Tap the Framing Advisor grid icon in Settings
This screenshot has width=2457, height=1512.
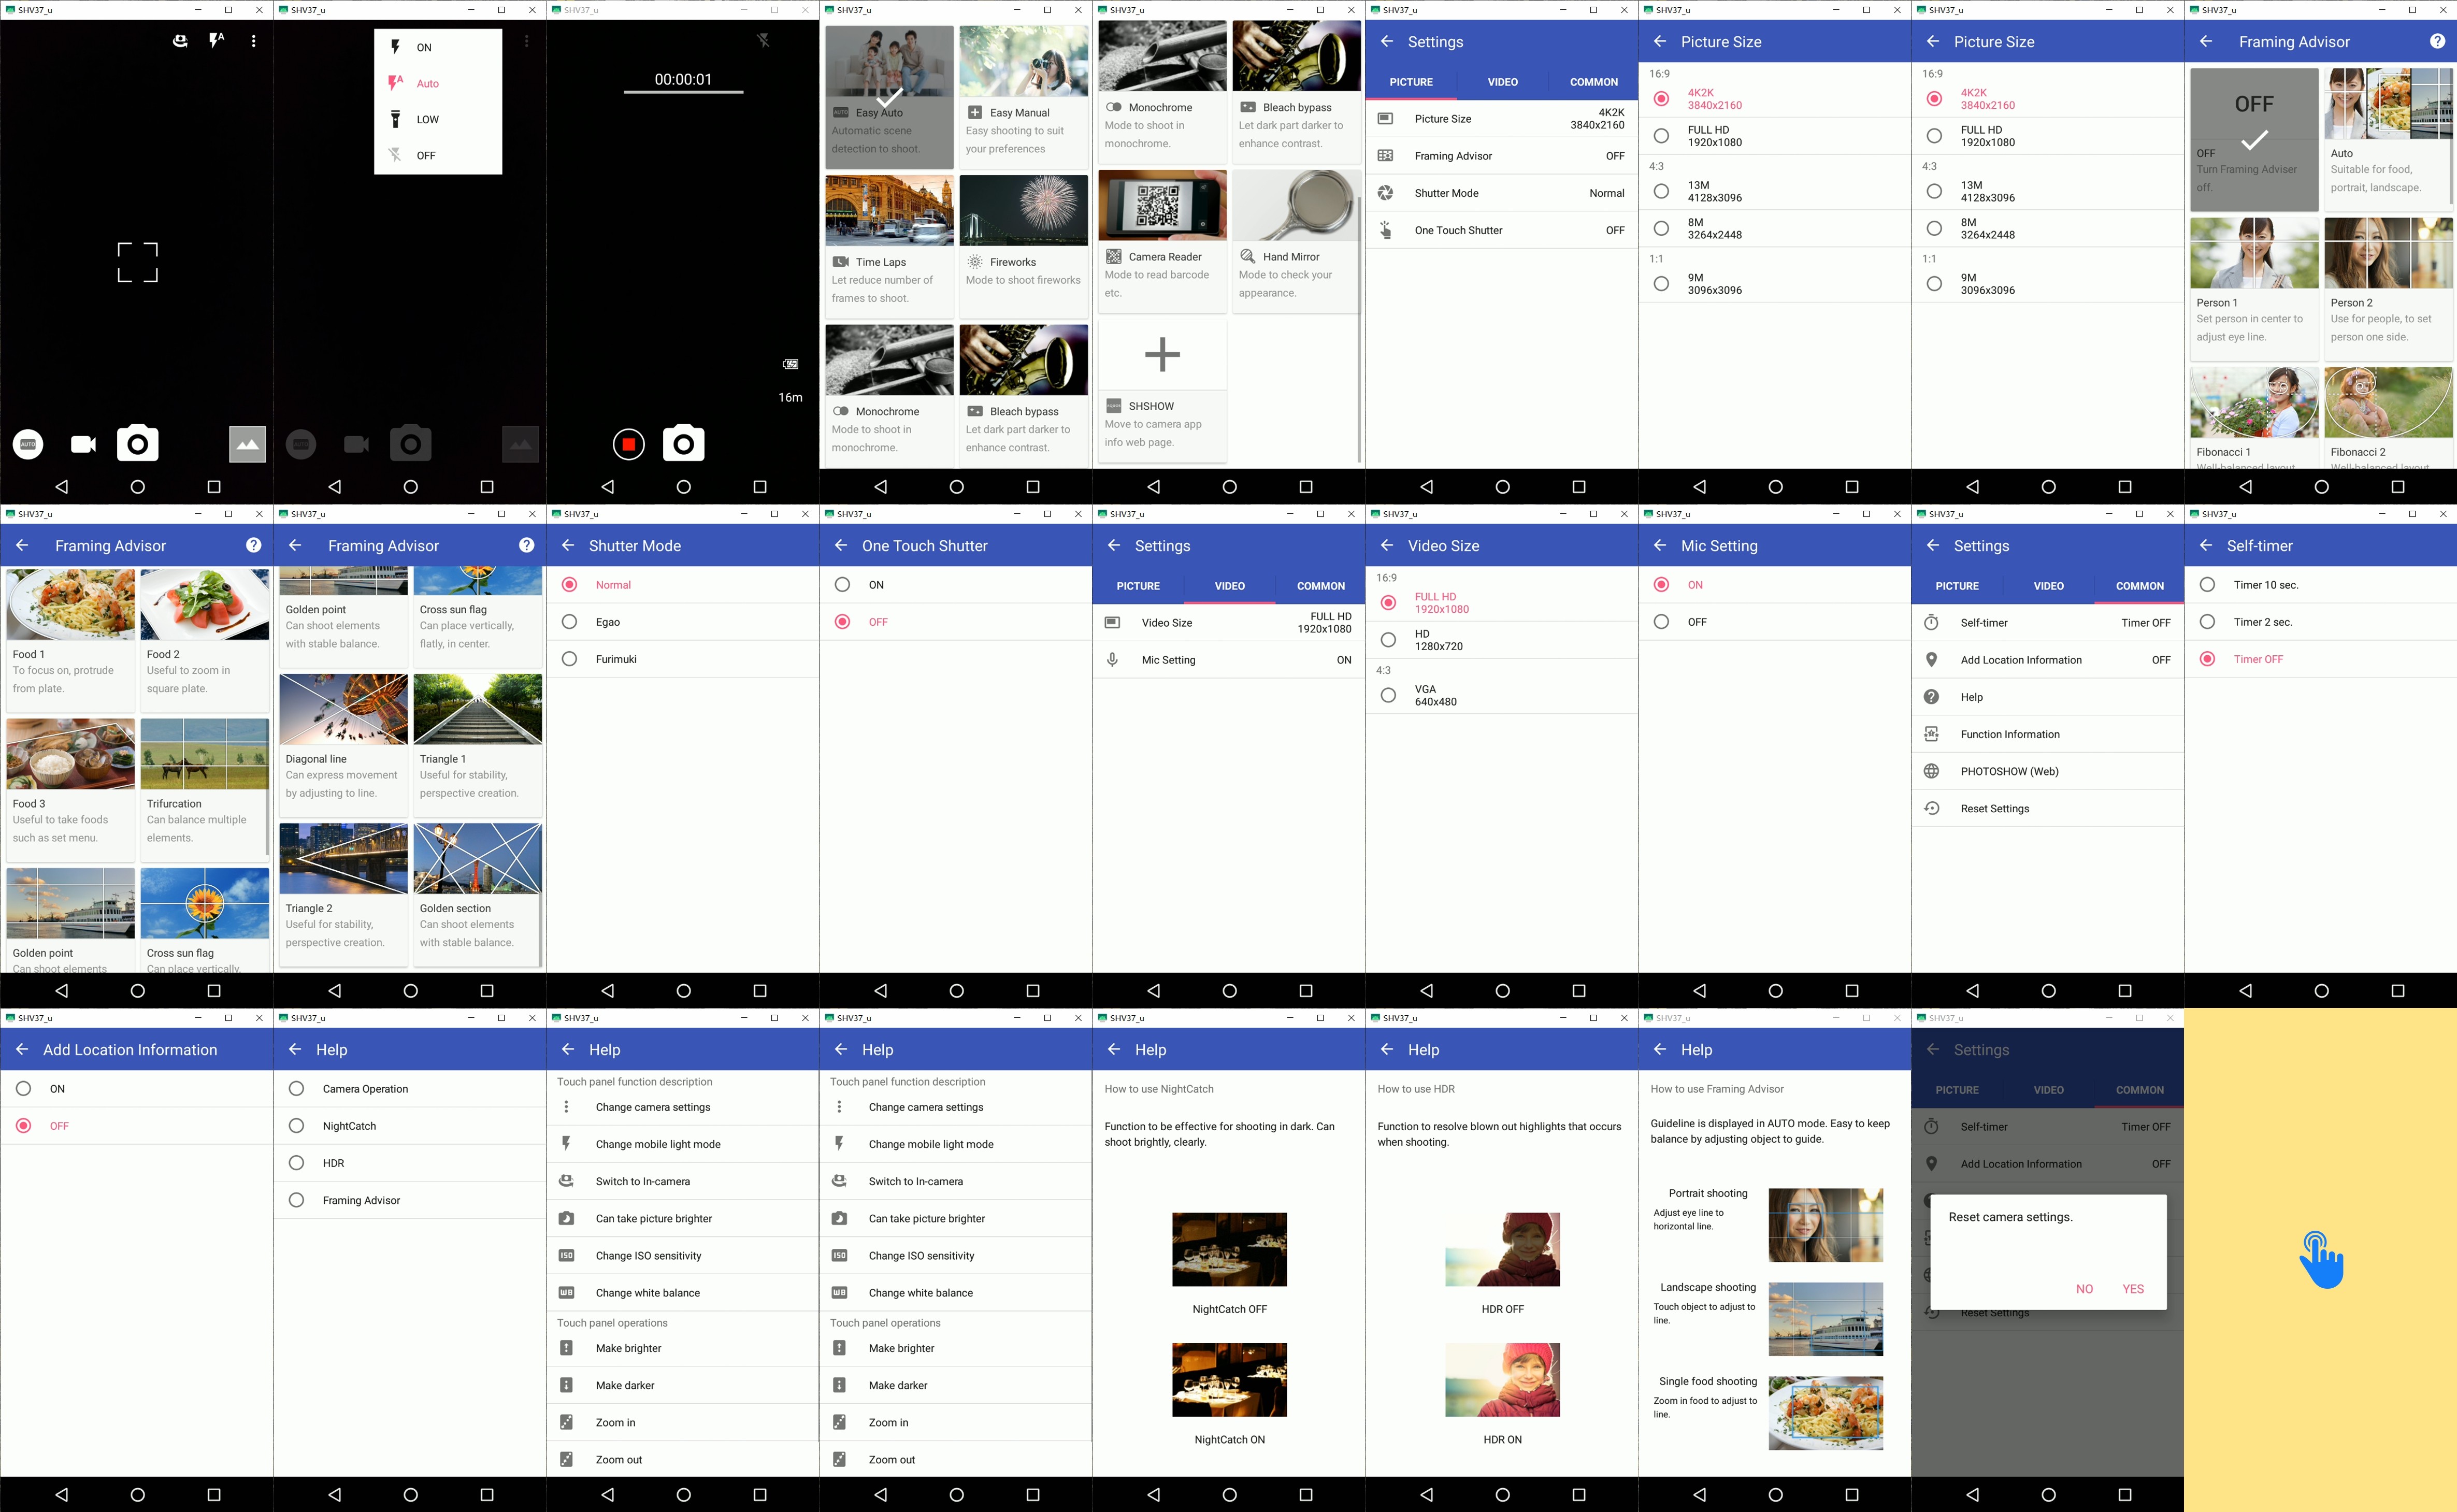[x=1385, y=156]
